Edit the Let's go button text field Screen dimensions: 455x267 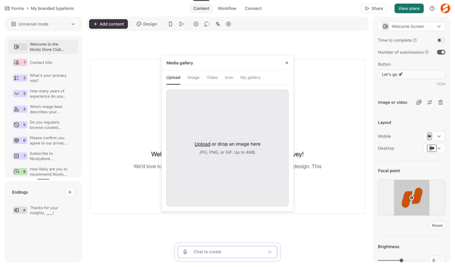pyautogui.click(x=411, y=74)
